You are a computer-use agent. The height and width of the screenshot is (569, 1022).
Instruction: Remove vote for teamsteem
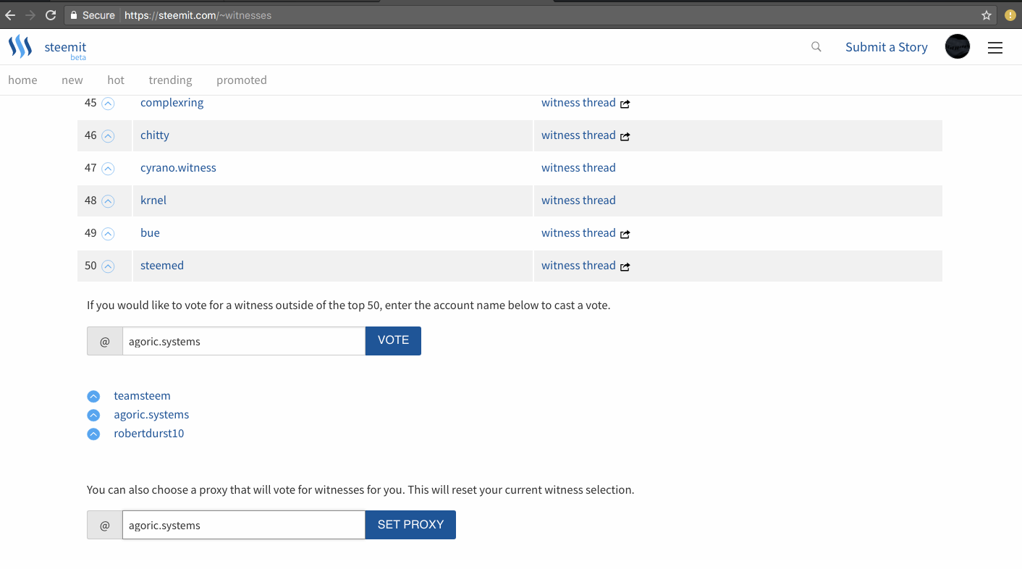click(x=93, y=397)
